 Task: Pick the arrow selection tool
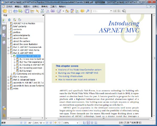point(37,11)
